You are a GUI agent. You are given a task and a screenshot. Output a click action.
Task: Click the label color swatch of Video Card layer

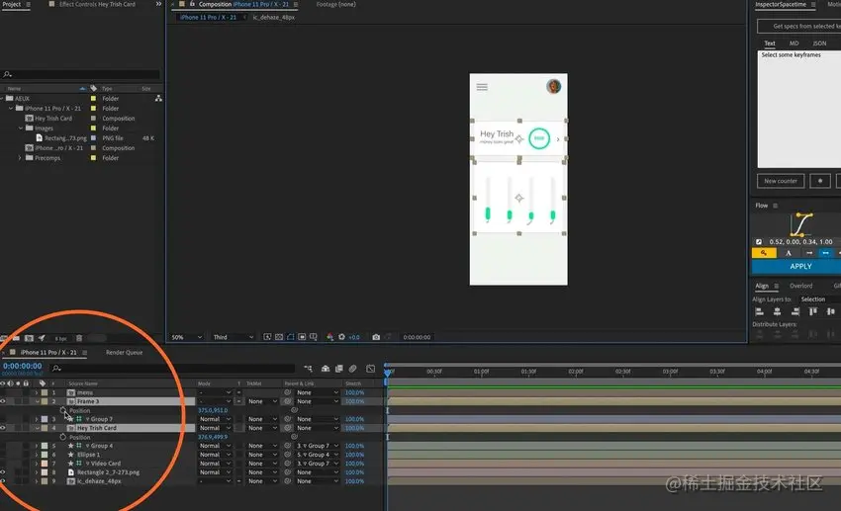coord(45,464)
